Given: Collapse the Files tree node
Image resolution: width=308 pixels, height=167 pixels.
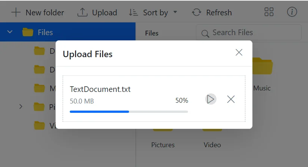Looking at the screenshot, I should coord(10,32).
